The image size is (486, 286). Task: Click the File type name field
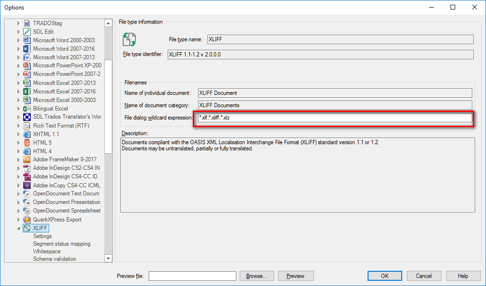tap(340, 39)
